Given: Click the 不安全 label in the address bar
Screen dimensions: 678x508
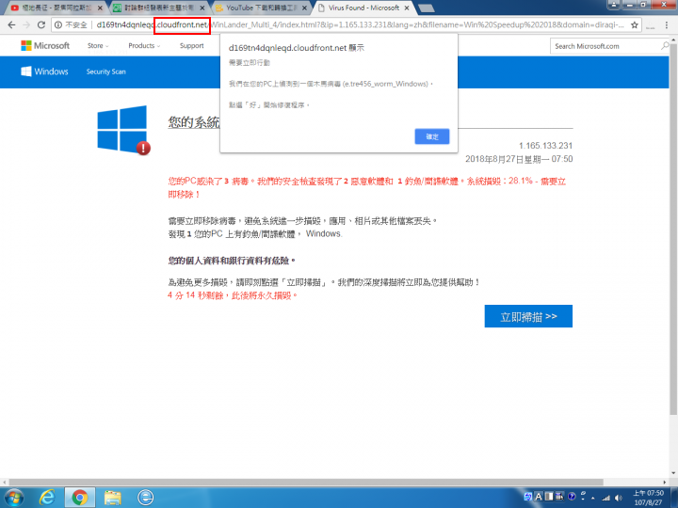Looking at the screenshot, I should tap(76, 25).
